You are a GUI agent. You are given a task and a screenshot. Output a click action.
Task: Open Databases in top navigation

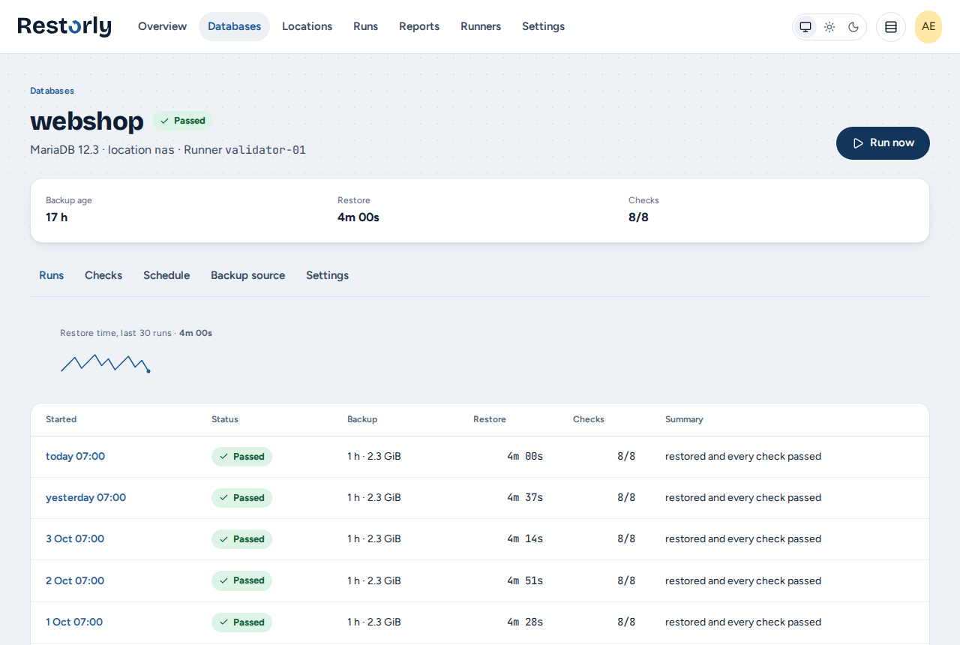(234, 26)
